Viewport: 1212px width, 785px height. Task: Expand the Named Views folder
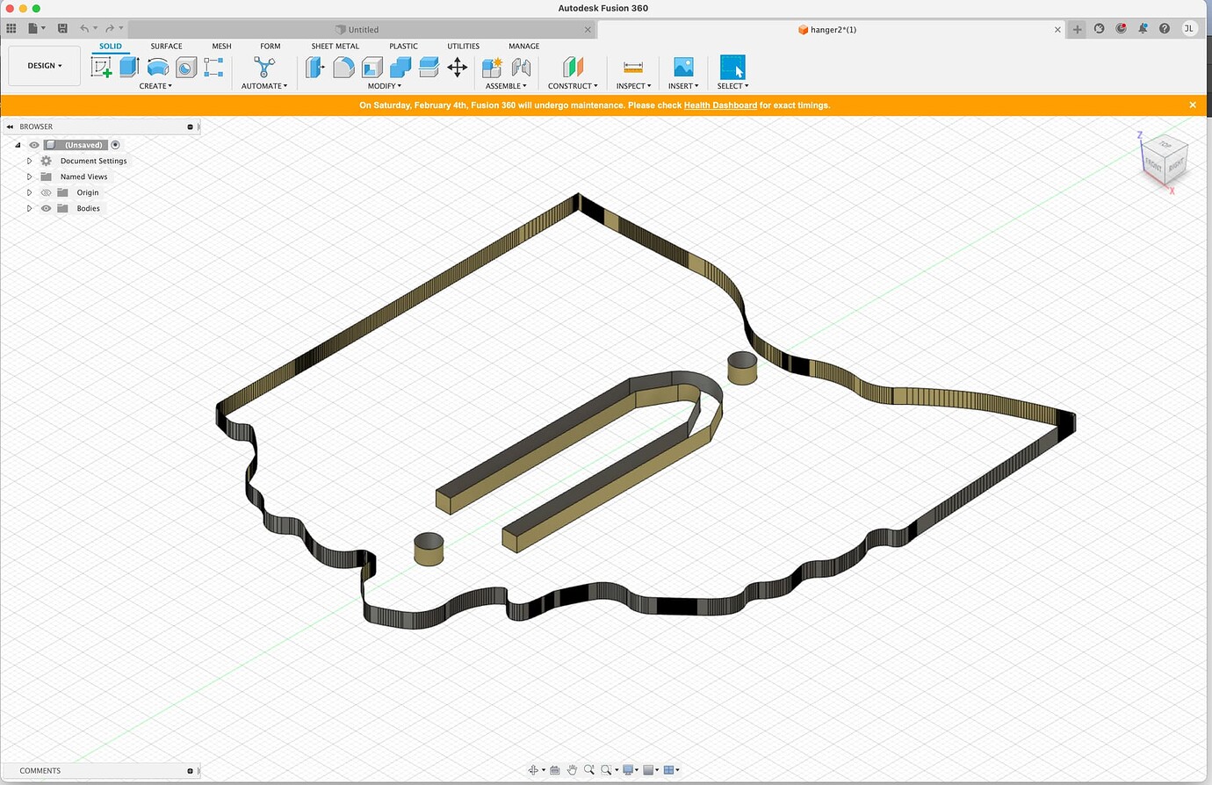click(29, 176)
